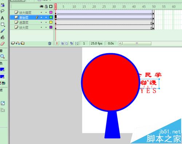Viewport: 182px width, 144px height.
Task: Click frame 25 on the timeline ruler
Action: tap(104, 7)
